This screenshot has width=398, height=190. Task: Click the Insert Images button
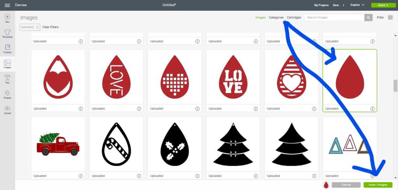click(378, 185)
